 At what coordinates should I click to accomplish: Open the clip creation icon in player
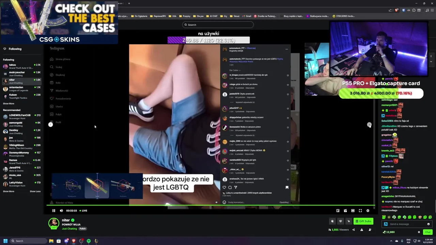tap(345, 211)
